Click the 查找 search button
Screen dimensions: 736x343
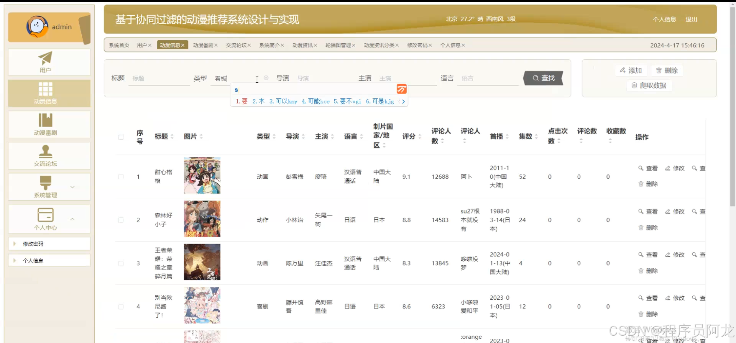point(543,78)
